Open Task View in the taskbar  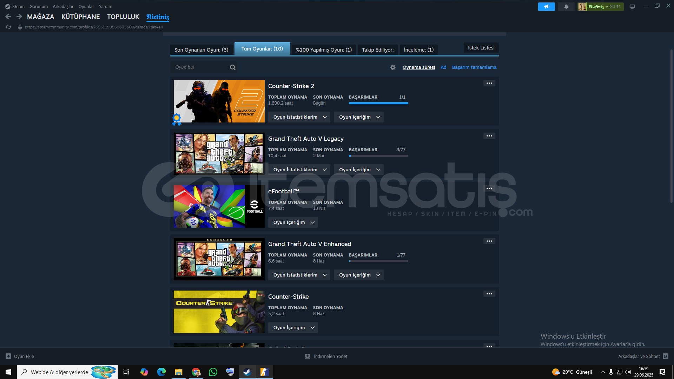(x=126, y=372)
